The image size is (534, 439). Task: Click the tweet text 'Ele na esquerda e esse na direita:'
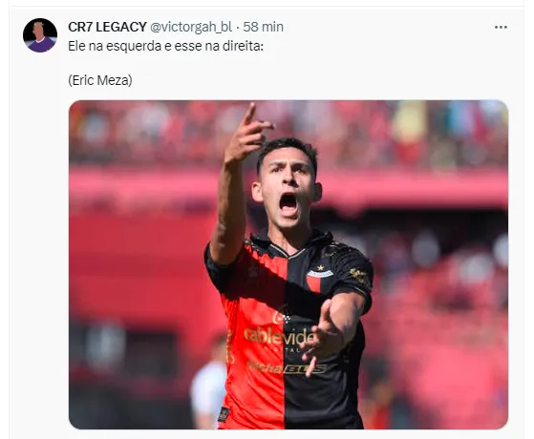coord(166,46)
